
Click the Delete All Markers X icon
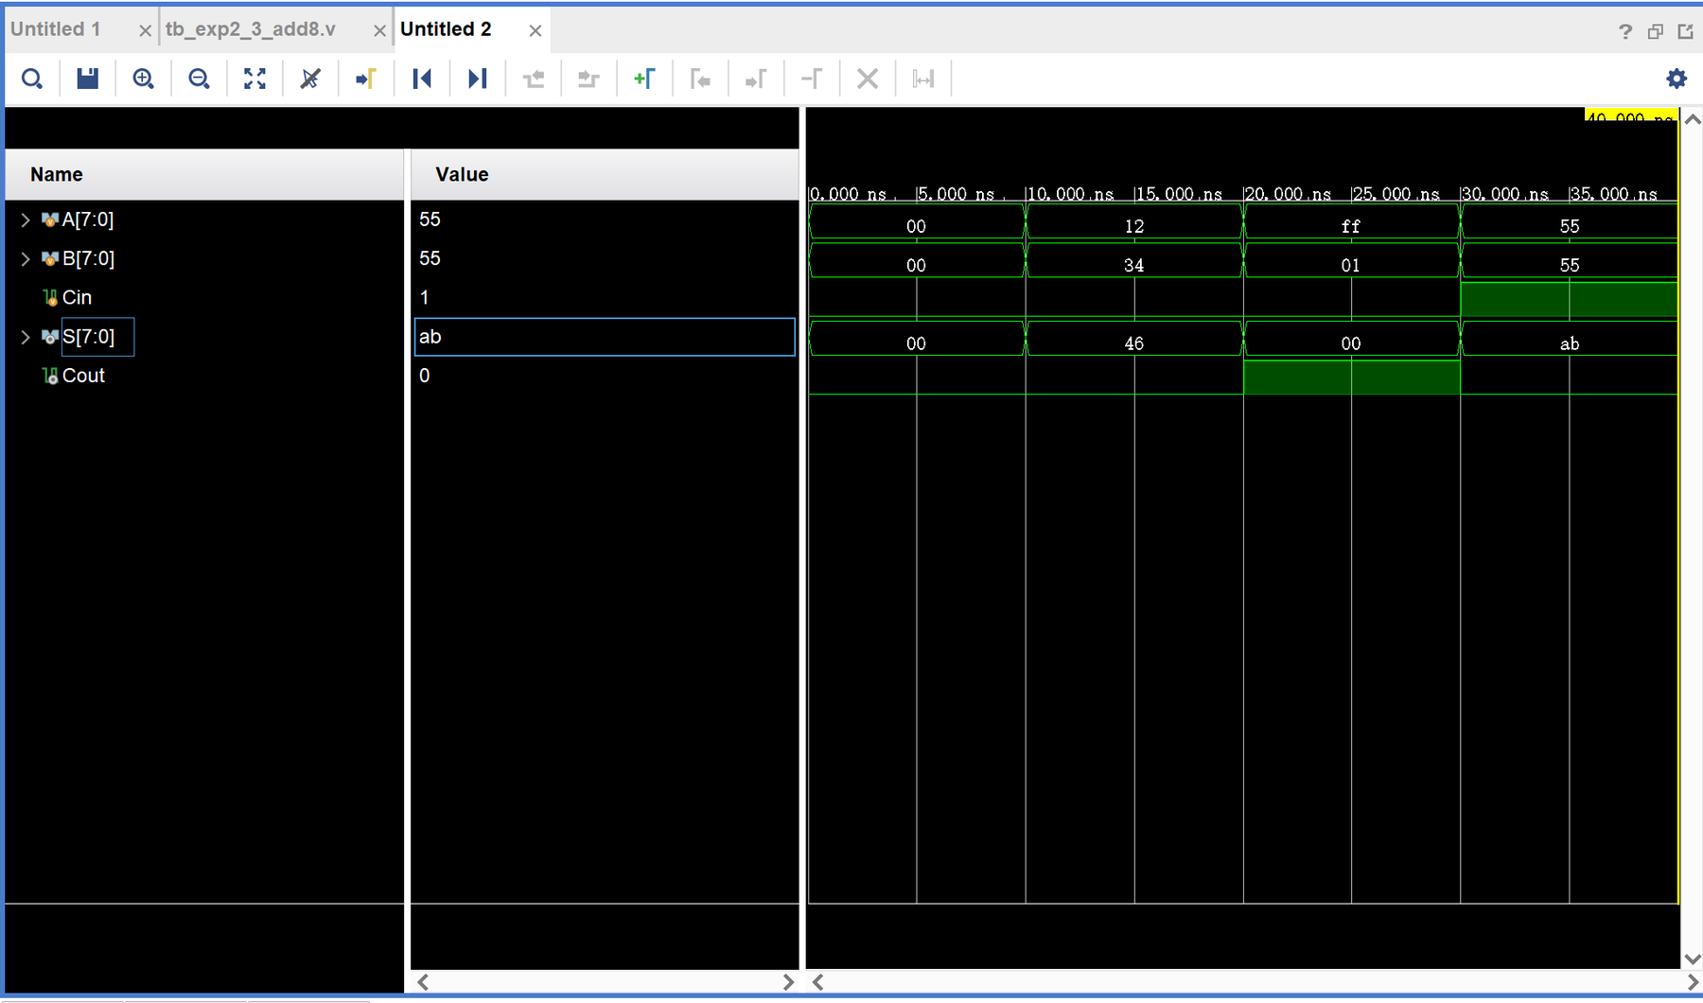pos(868,79)
